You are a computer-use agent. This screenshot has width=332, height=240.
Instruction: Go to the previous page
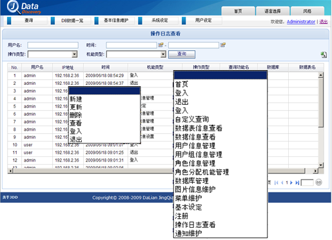pos(282,183)
